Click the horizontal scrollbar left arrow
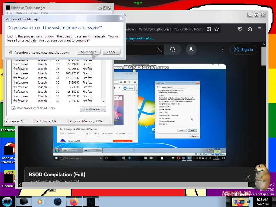This screenshot has width=276, height=207. pyautogui.click(x=20, y=184)
